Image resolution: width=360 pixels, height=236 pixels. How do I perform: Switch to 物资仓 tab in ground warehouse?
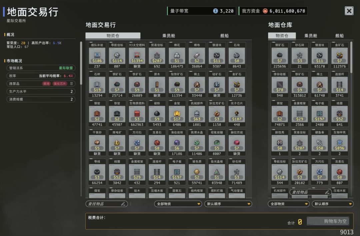pyautogui.click(x=282, y=36)
